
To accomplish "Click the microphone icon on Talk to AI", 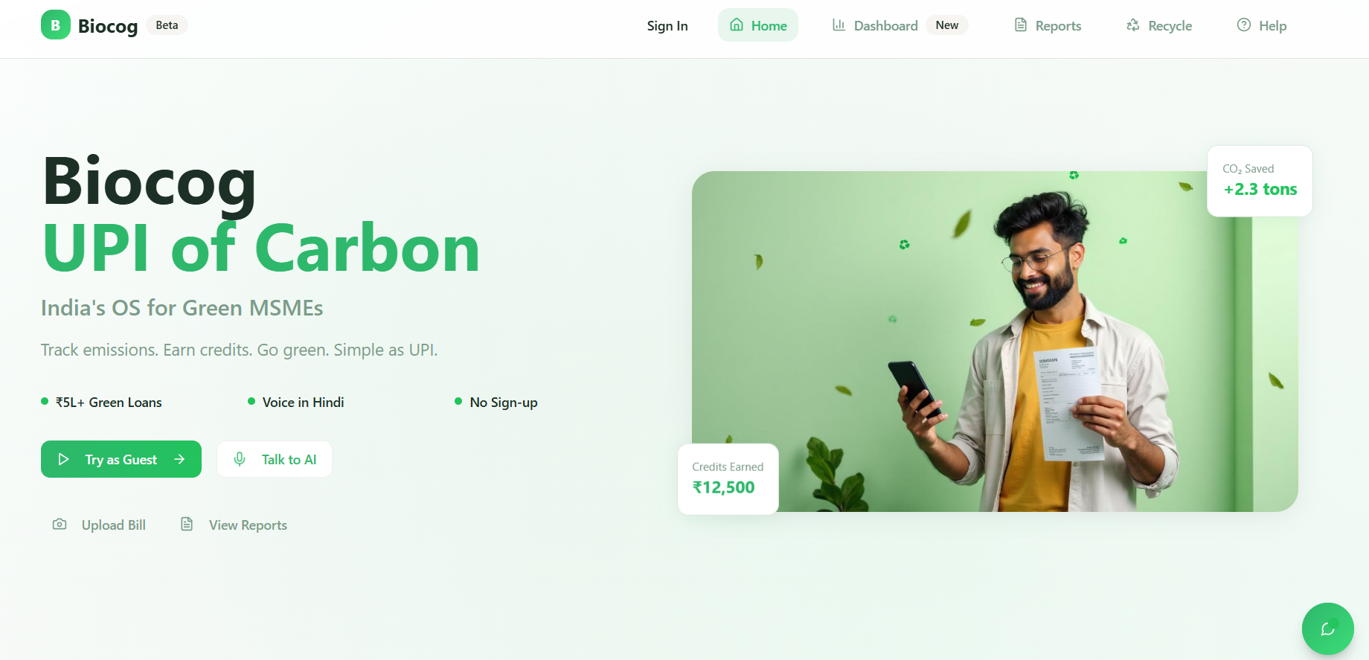I will pos(240,459).
